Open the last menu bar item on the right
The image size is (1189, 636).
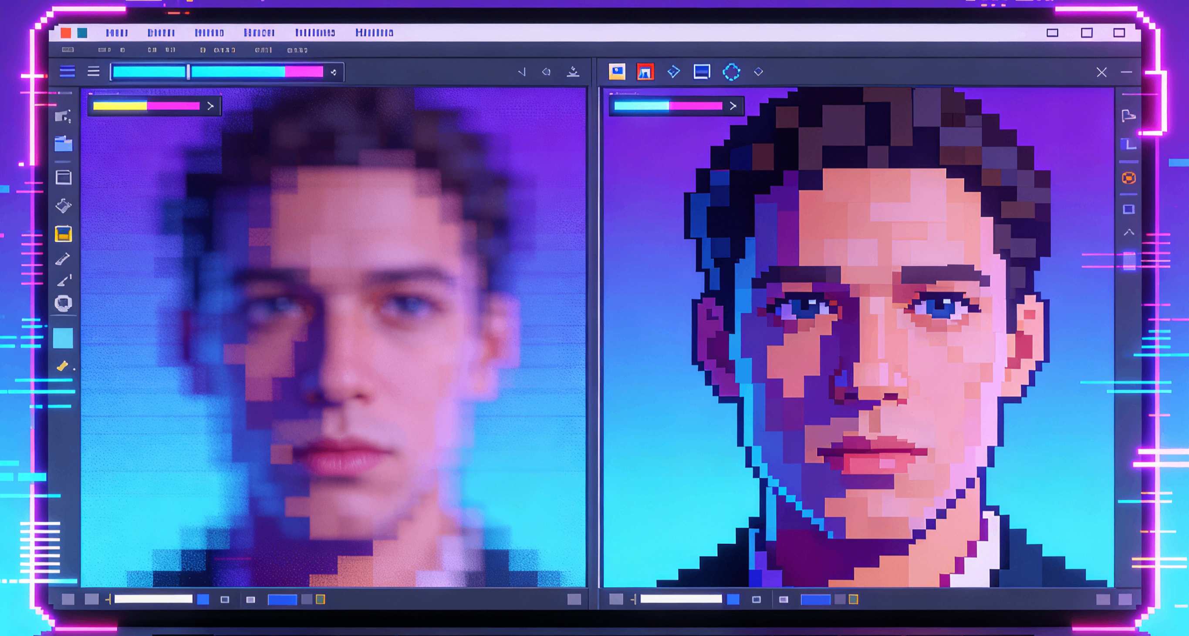[x=374, y=33]
